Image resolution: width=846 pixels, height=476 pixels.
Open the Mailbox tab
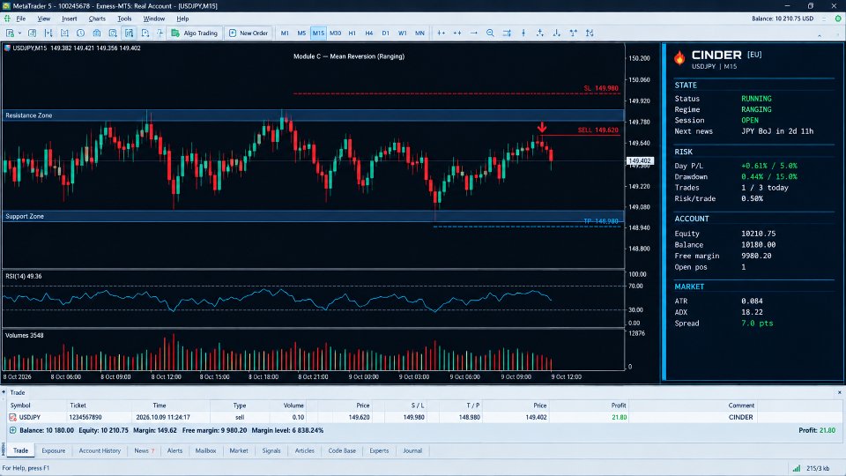205,450
